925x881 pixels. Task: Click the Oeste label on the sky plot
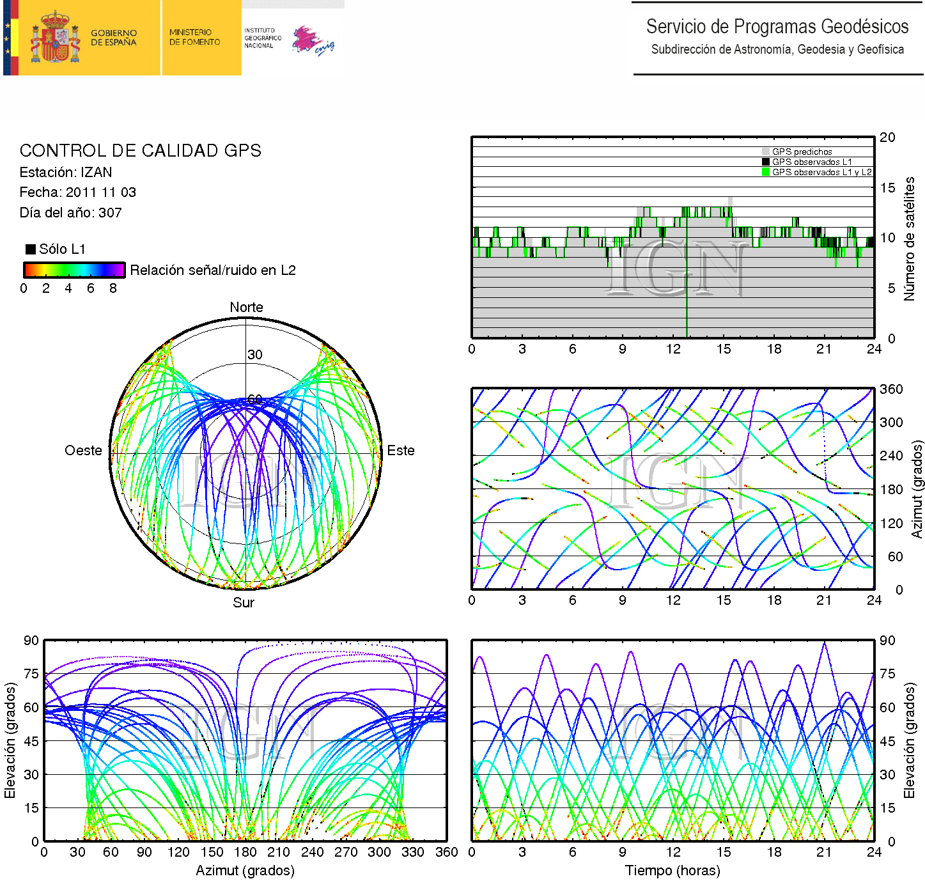[x=83, y=450]
